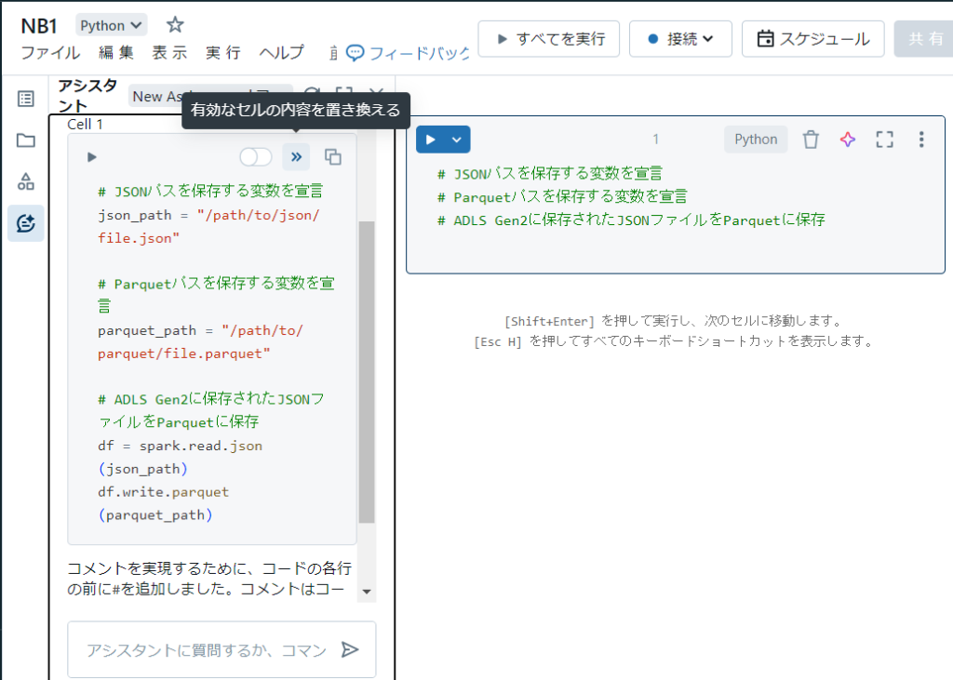The height and width of the screenshot is (680, 953).
Task: Send the message in assistant chat
Action: pyautogui.click(x=350, y=649)
